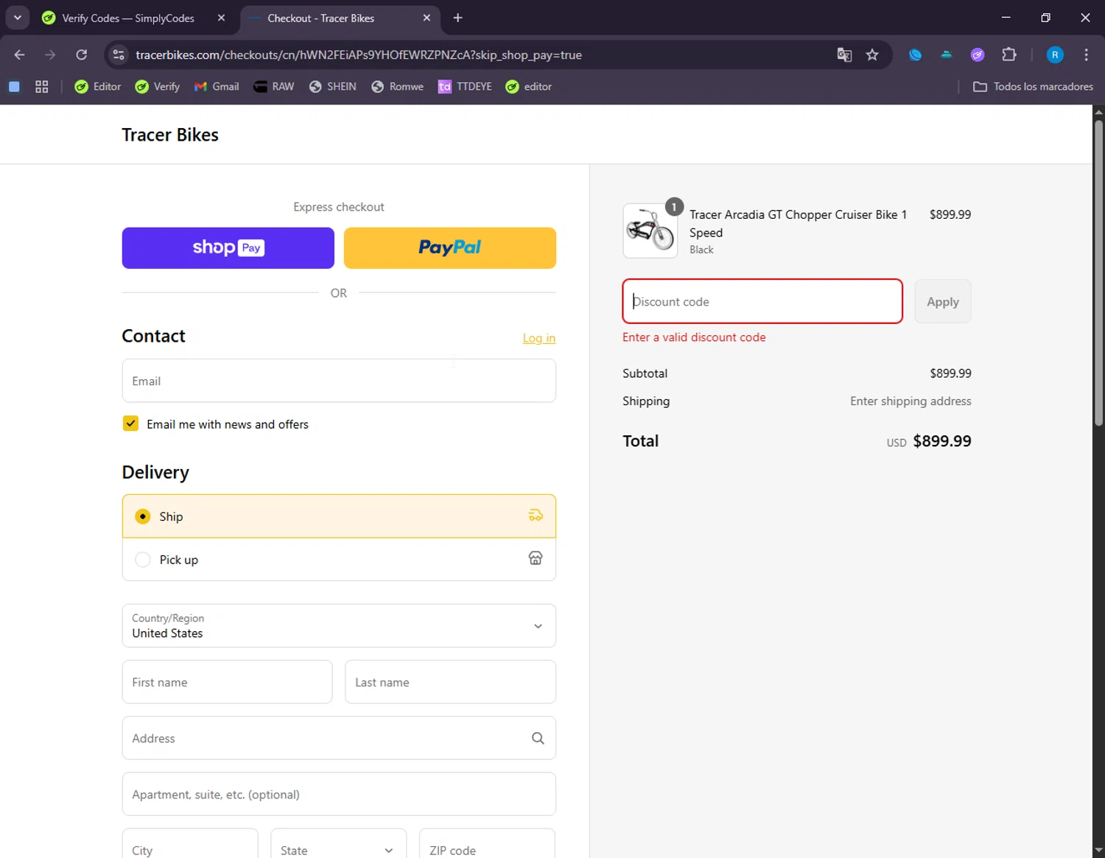Screen dimensions: 1105x858
Task: Focus the City field
Action: (190, 843)
